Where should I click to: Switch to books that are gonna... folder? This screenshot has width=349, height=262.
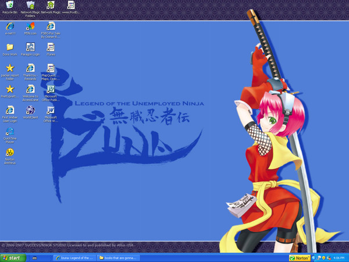click(x=119, y=258)
